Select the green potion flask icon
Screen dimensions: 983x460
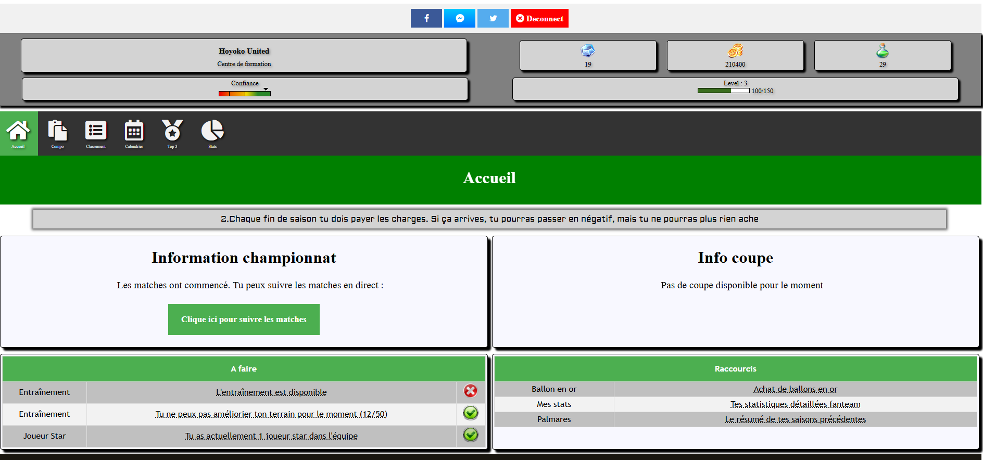(883, 51)
